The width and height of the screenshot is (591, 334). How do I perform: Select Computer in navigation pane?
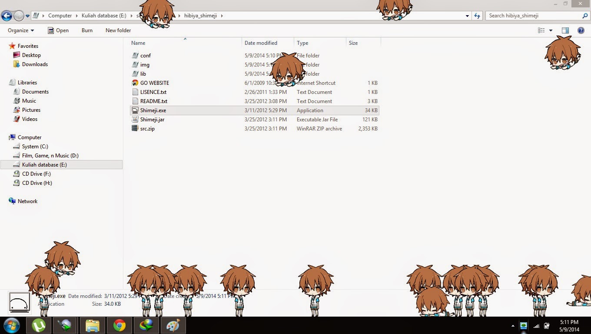30,137
